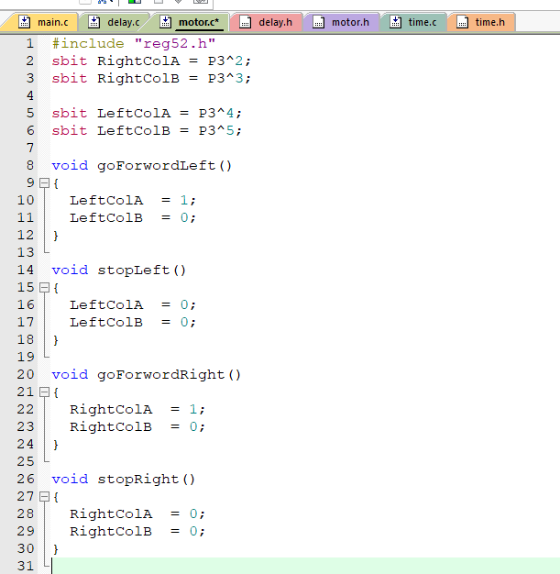
Task: Switch to the delay.h tab
Action: 266,22
